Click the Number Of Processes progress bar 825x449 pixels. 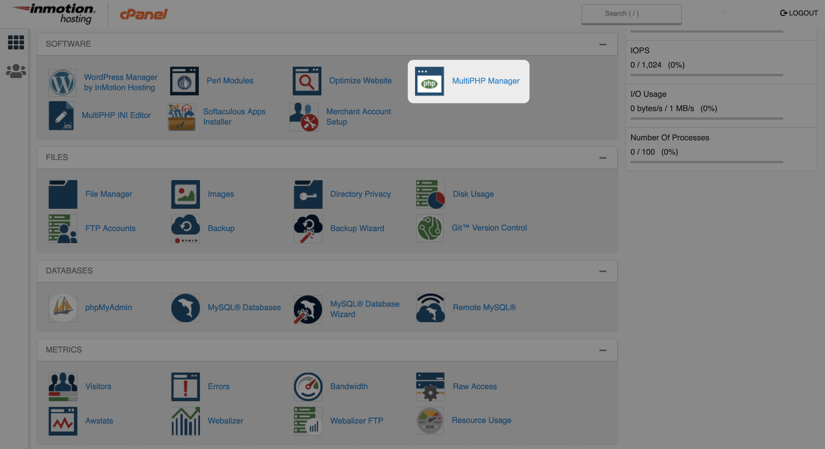coord(706,162)
